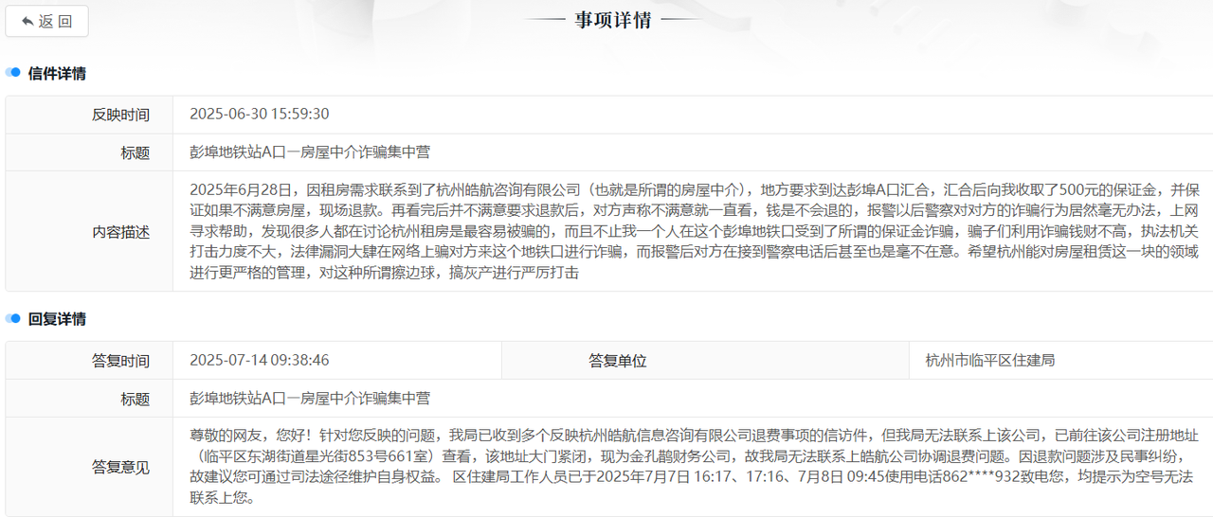Viewport: 1213px width, 517px height.
Task: Select the 回复详情 section heading
Action: pos(57,319)
